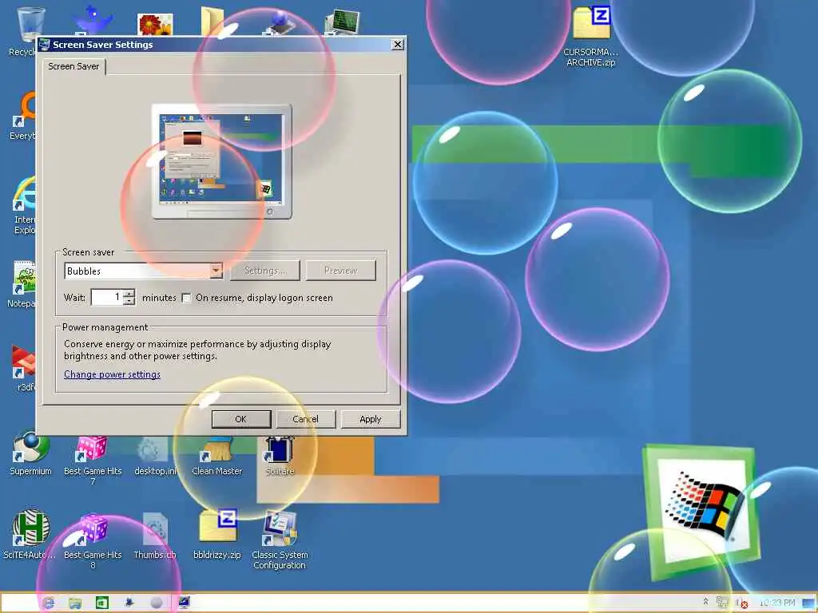Open the bbldrizzy.zip archive icon
This screenshot has width=818, height=613.
tap(217, 534)
